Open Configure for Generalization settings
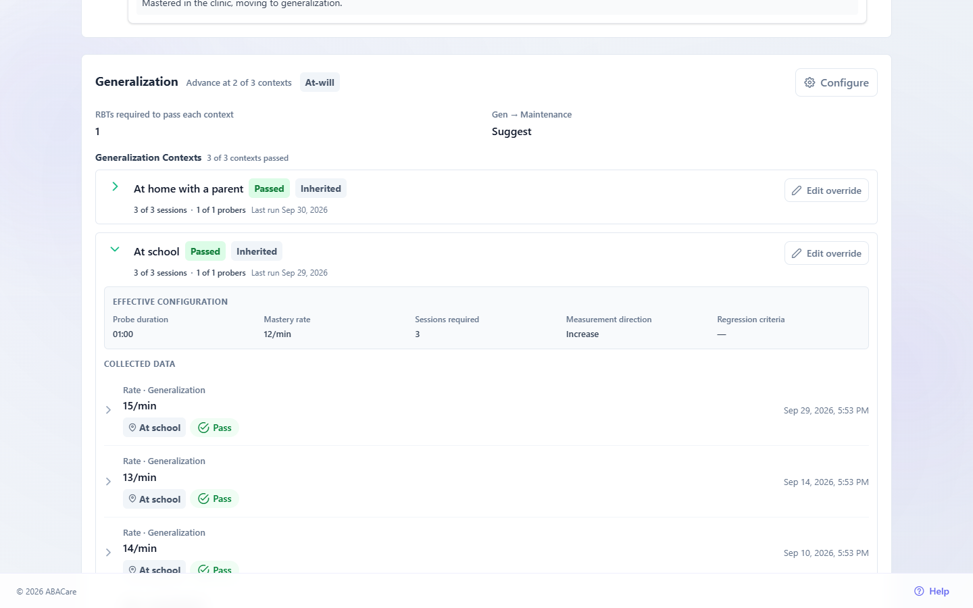 pos(836,82)
